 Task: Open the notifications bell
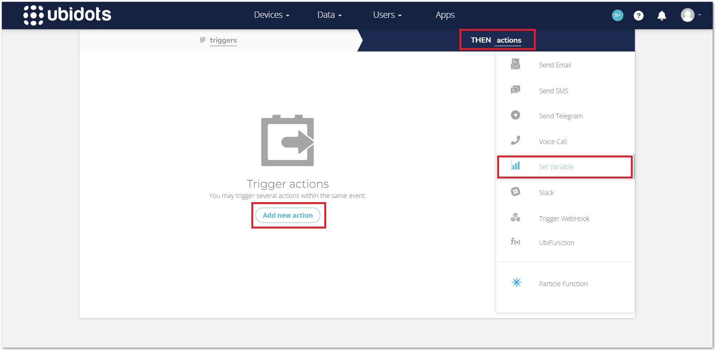coord(662,16)
